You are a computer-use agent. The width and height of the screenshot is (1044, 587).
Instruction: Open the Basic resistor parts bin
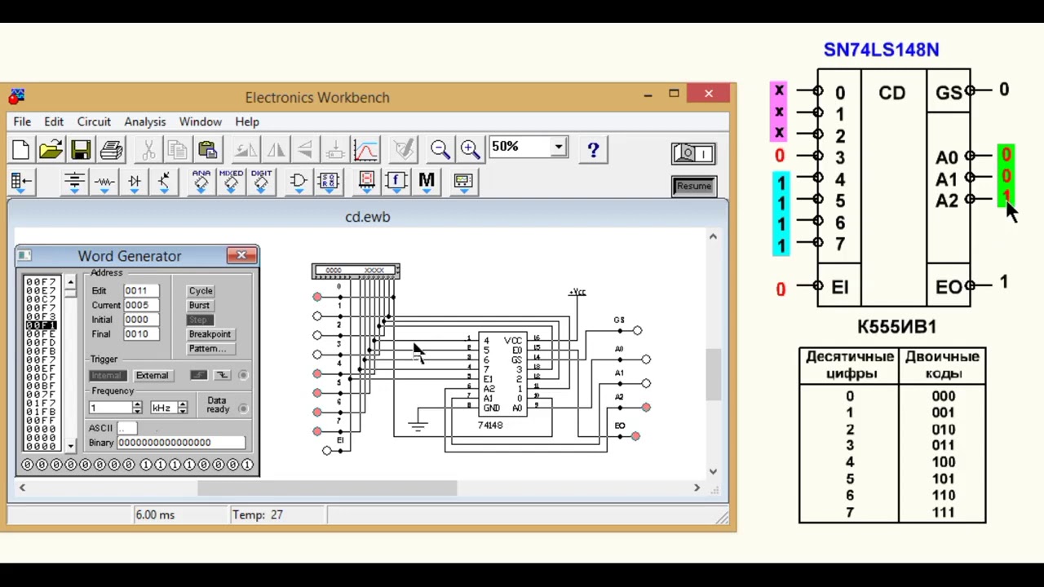(x=104, y=182)
